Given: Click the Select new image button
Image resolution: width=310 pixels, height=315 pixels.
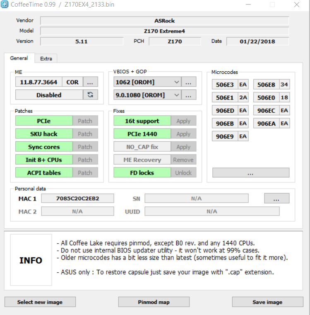Looking at the screenshot, I should click(x=40, y=302).
